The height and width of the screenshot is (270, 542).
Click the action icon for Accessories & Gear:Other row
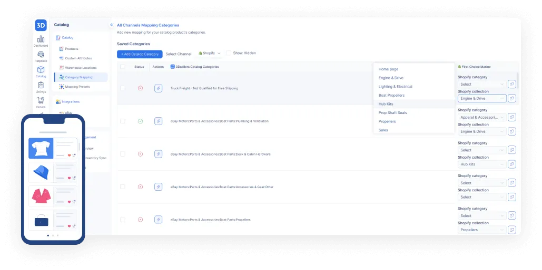(x=159, y=186)
